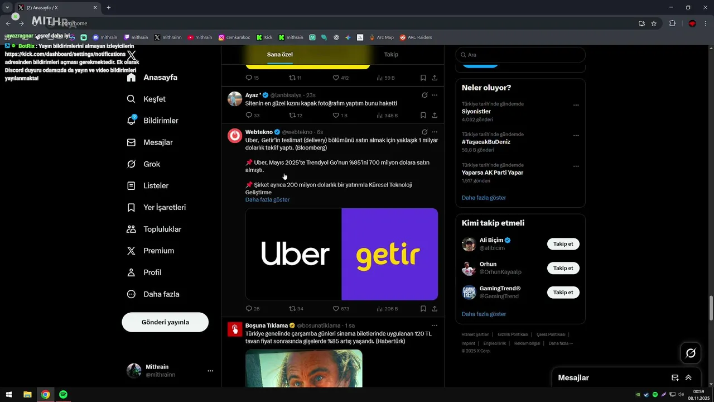Bookmark the Webtekno Uber Getir post
The height and width of the screenshot is (402, 714).
(x=423, y=309)
